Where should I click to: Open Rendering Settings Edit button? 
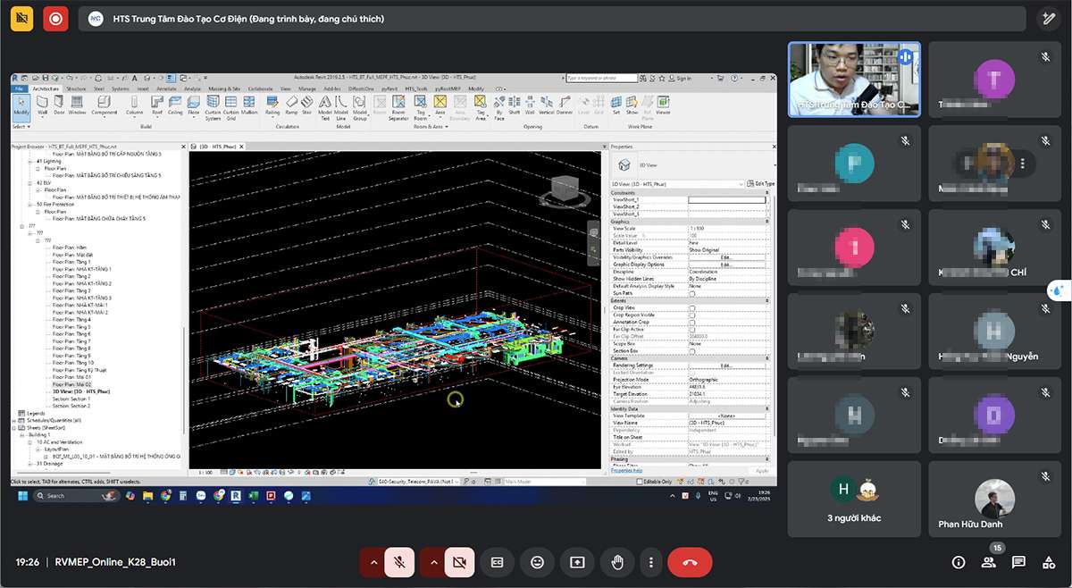(x=726, y=365)
